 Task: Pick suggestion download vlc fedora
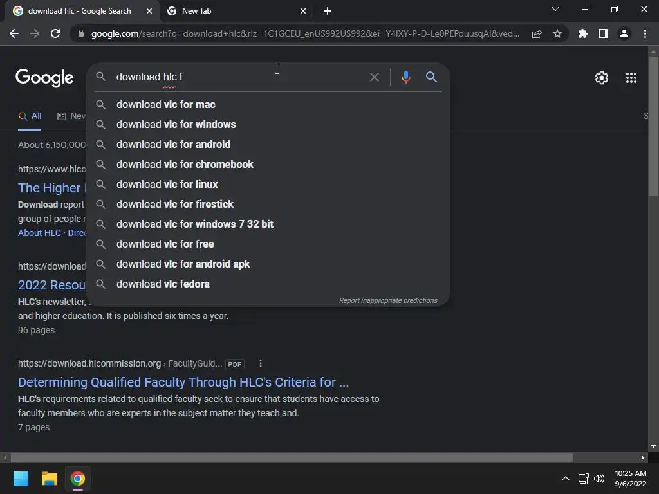[x=268, y=284]
